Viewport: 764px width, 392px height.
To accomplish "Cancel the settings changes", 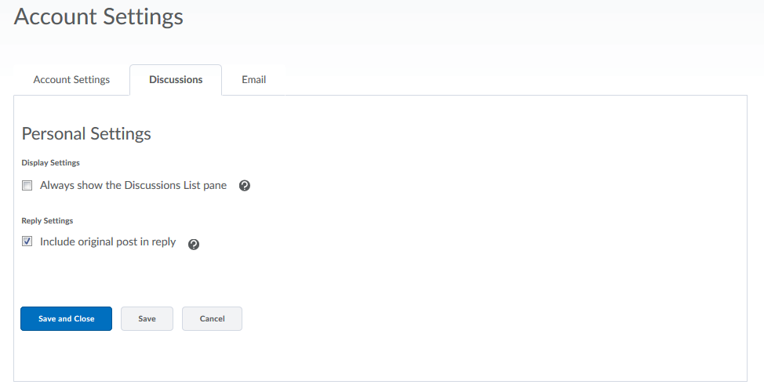I will [x=212, y=319].
